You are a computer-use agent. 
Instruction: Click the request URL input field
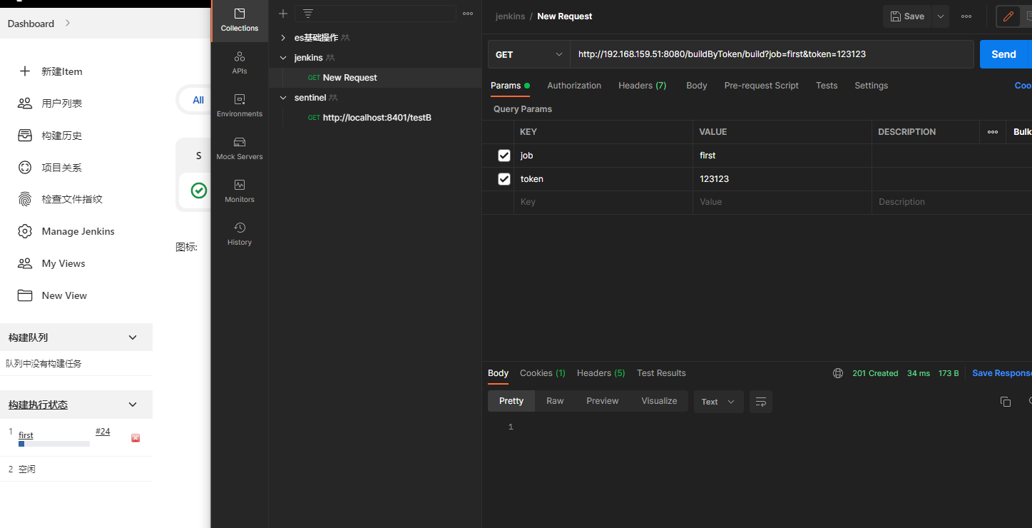click(x=772, y=54)
